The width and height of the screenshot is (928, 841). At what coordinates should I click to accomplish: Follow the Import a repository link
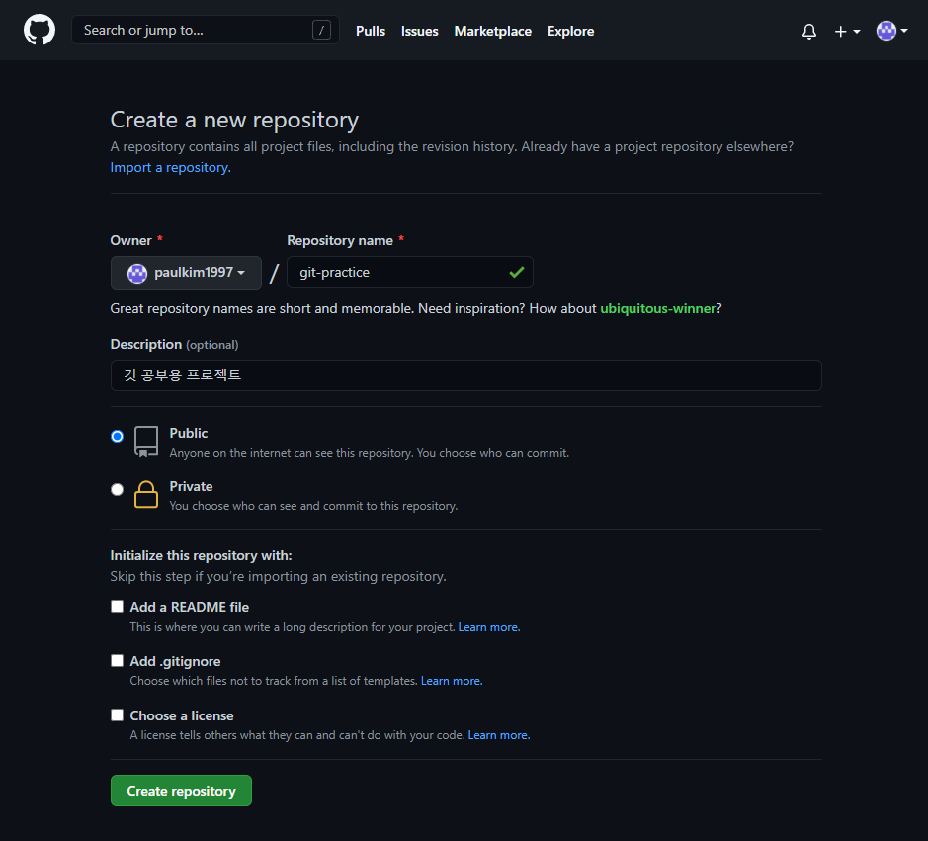click(170, 167)
